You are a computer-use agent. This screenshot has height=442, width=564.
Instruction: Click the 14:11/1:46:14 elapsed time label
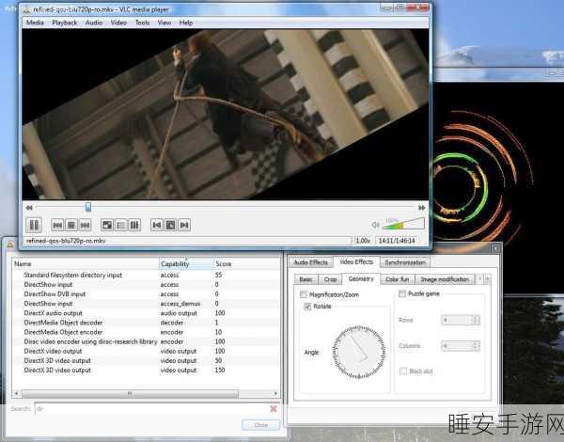397,241
